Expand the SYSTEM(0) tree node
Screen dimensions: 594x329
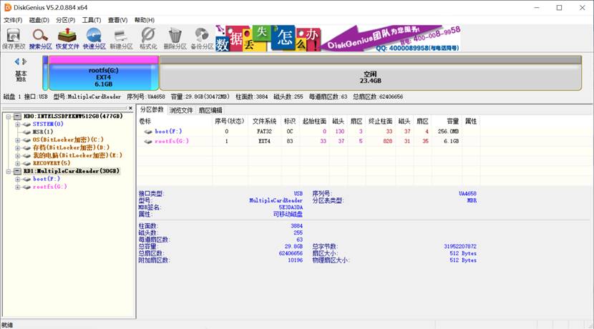tap(17, 124)
